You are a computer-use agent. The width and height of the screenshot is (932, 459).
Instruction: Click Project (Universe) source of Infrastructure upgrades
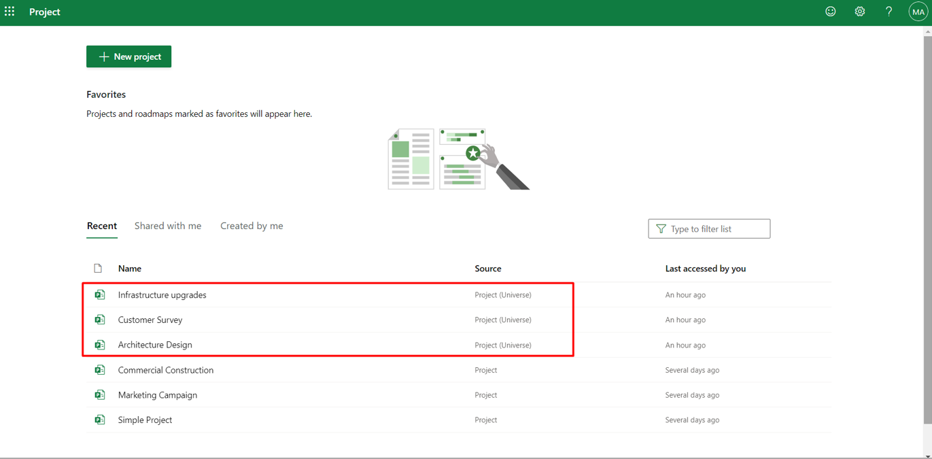[503, 294]
